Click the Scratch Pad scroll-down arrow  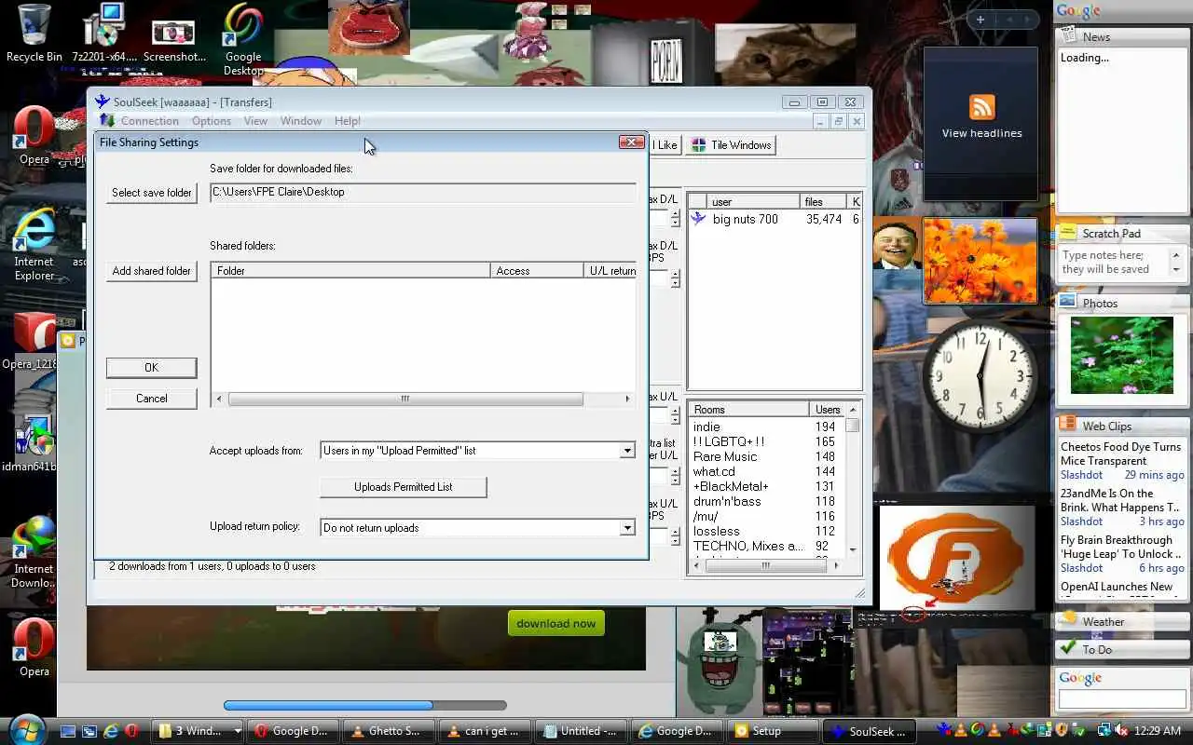click(1176, 270)
